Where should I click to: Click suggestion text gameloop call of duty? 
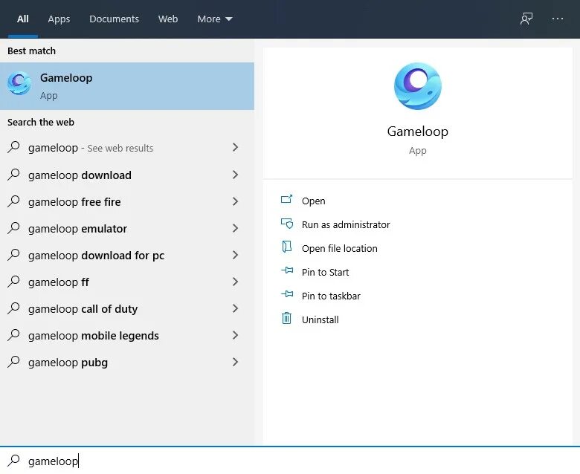pos(83,309)
